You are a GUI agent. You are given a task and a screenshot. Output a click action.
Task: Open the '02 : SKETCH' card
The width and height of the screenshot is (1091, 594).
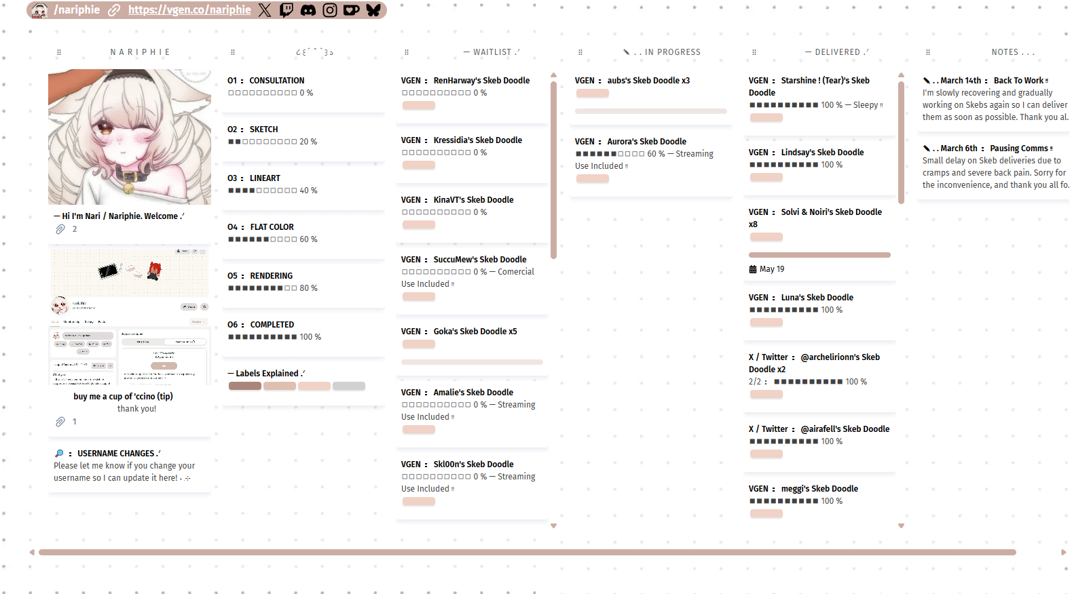(x=303, y=140)
